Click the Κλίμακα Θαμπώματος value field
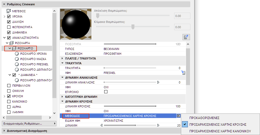 (x=182, y=27)
